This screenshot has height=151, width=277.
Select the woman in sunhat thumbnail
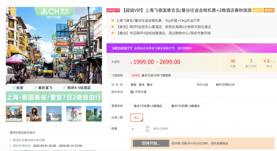(34, 114)
